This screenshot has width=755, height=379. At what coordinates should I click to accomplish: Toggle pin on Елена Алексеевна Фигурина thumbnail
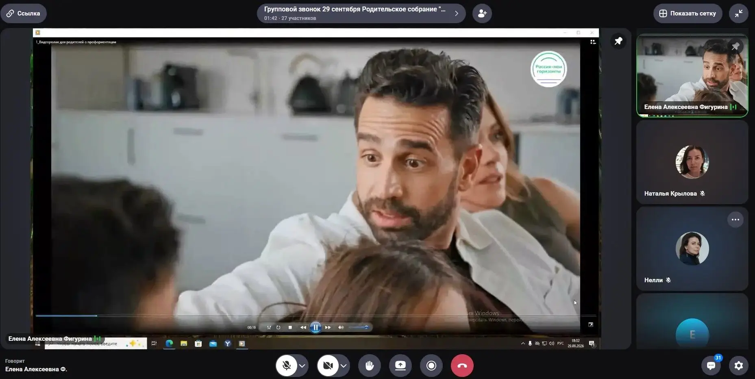pos(735,47)
